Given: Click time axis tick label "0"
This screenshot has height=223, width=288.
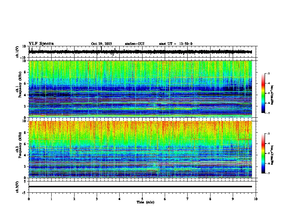Looking at the screenshot, I should 29,199.
